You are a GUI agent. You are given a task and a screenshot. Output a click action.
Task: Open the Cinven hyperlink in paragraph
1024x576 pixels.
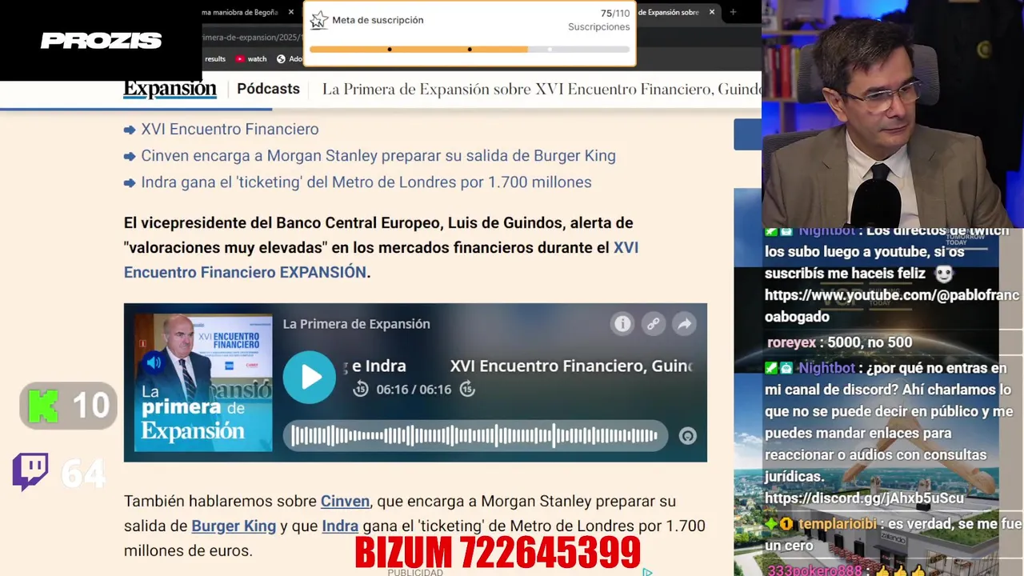pos(345,502)
